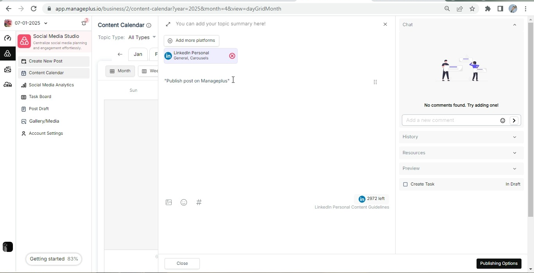
Task: Check the Create Task checkbox
Action: (x=405, y=184)
